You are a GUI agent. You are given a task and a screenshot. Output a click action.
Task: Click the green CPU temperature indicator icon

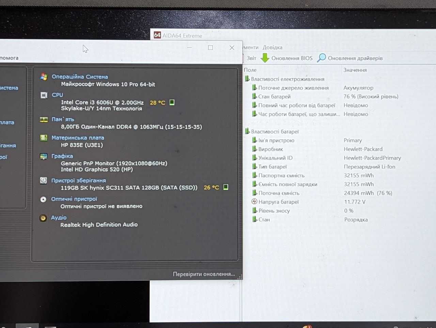point(172,102)
